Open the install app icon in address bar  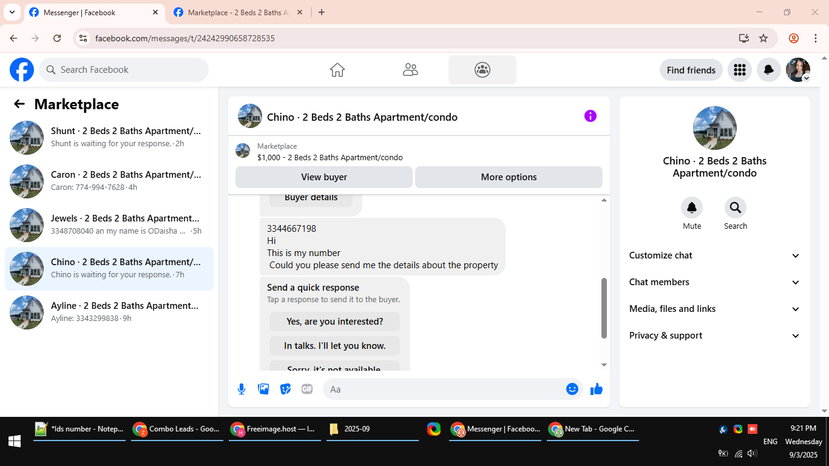tap(744, 38)
